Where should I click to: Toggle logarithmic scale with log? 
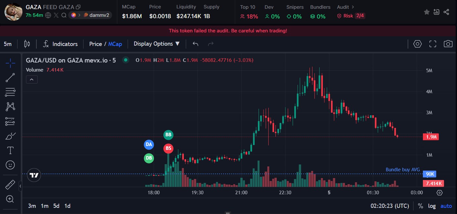point(432,206)
